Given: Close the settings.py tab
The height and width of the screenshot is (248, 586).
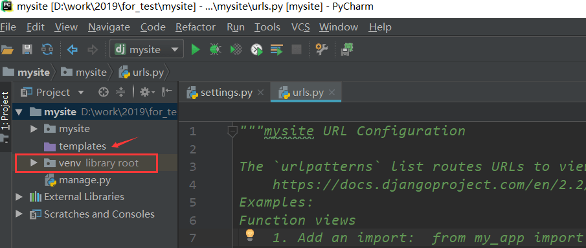Looking at the screenshot, I should click(261, 92).
